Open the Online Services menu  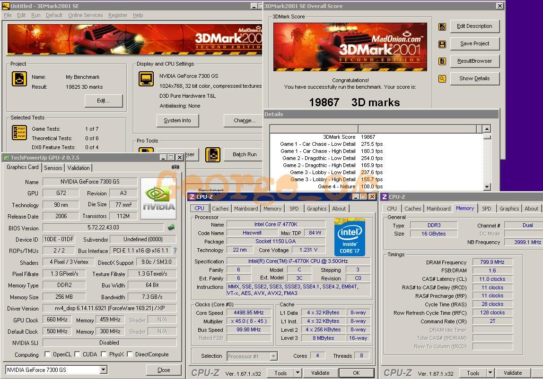click(86, 15)
